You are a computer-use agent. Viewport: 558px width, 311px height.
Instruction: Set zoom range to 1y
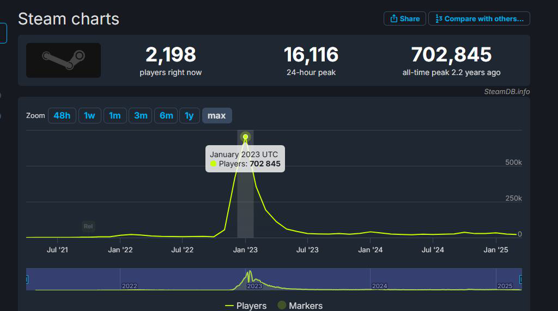coord(189,115)
